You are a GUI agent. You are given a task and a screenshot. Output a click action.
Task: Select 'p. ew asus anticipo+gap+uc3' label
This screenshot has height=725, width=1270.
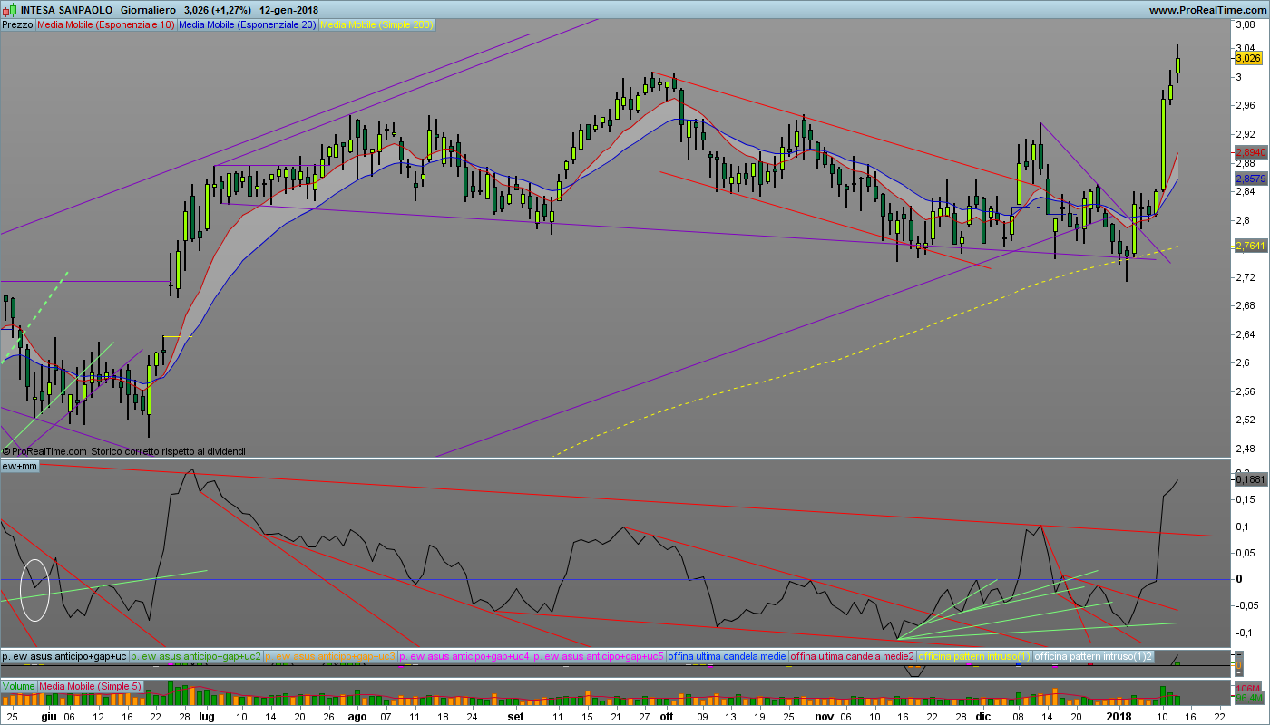tap(331, 655)
